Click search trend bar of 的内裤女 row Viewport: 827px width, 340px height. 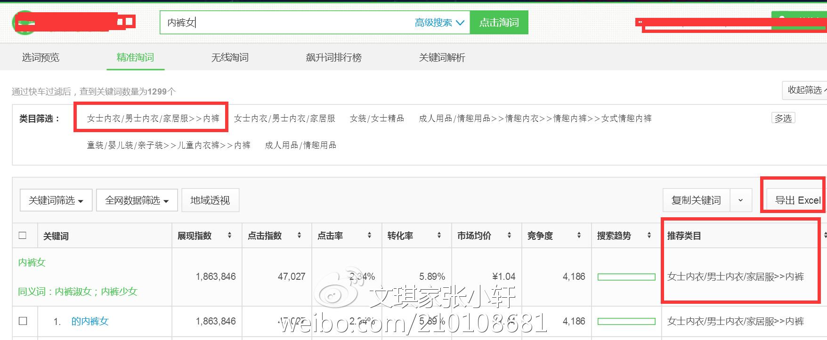pos(626,321)
